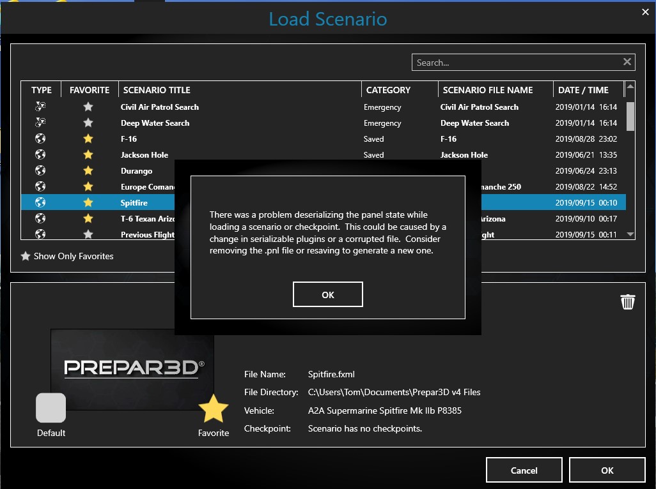The height and width of the screenshot is (489, 656).
Task: Click scroll up arrow in scenario list
Action: (x=630, y=86)
